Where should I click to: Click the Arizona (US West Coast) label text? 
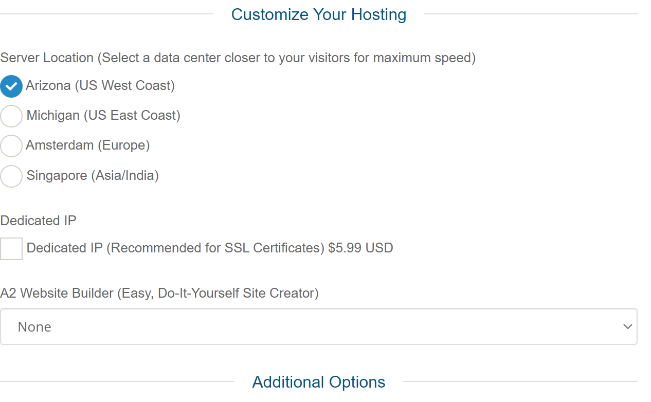coord(100,86)
